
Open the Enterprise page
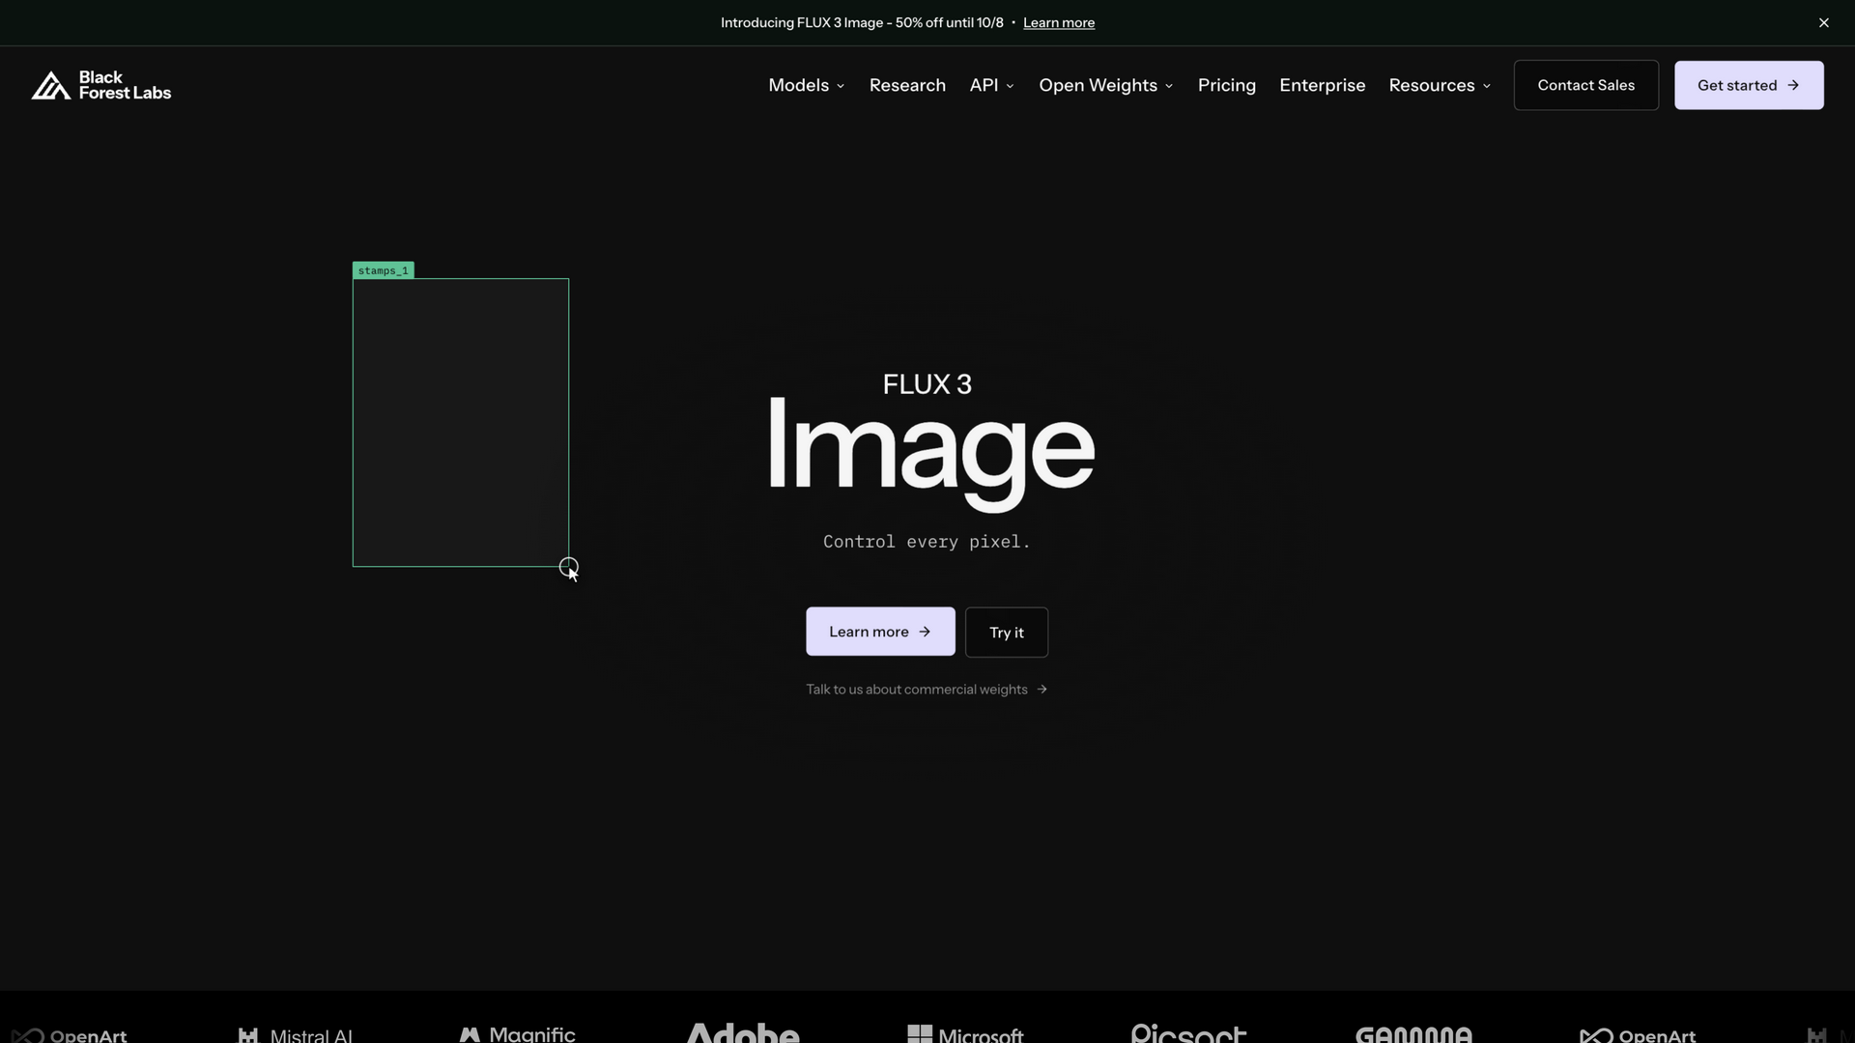[1322, 85]
